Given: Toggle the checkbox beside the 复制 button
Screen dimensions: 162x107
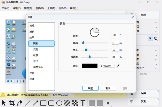Looking at the screenshot, I should pos(158,99).
